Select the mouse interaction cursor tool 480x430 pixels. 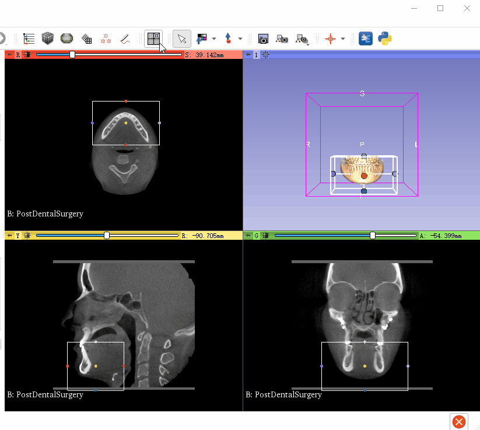(181, 39)
